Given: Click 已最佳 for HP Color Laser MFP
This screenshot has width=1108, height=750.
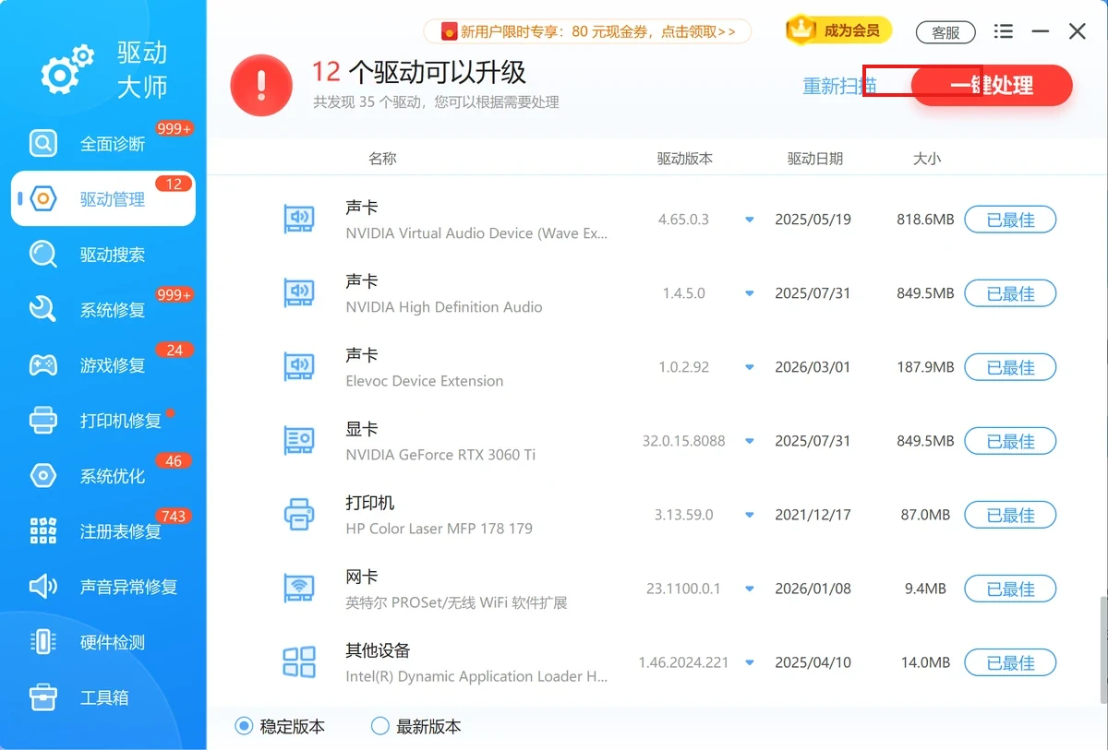Looking at the screenshot, I should (1010, 515).
